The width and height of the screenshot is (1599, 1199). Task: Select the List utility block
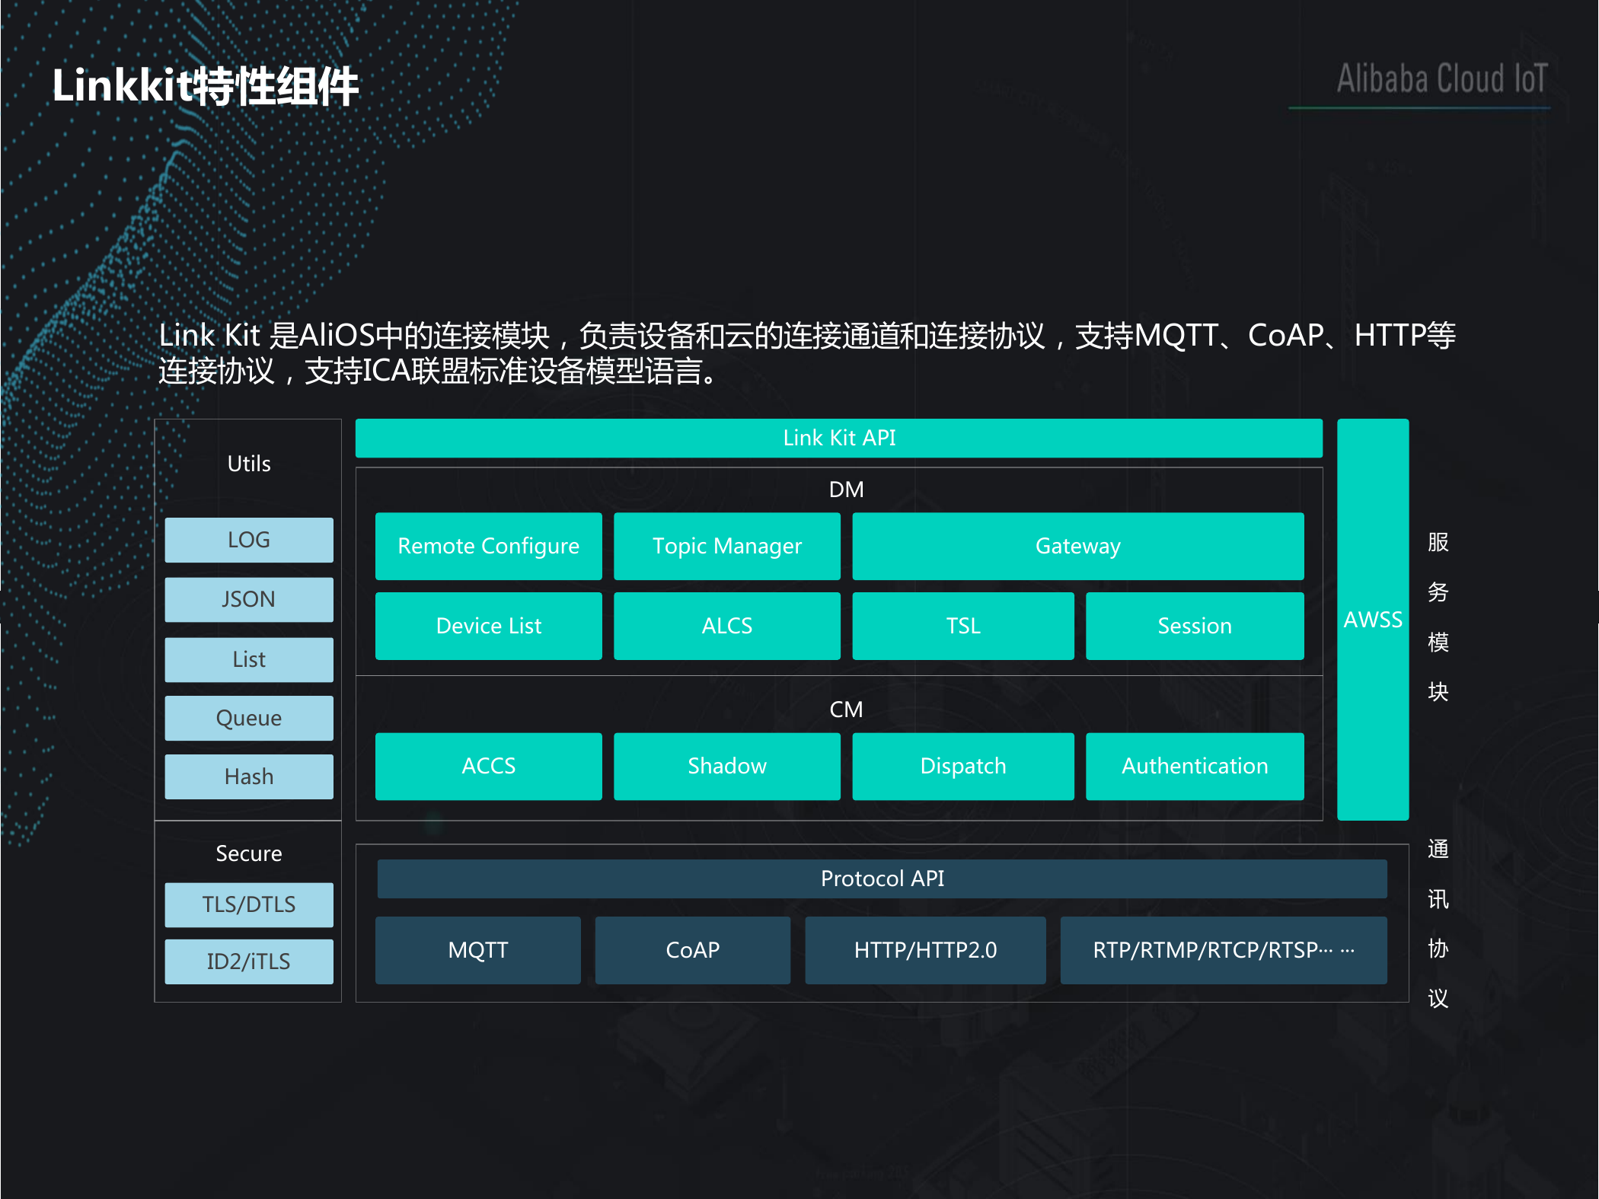click(249, 659)
